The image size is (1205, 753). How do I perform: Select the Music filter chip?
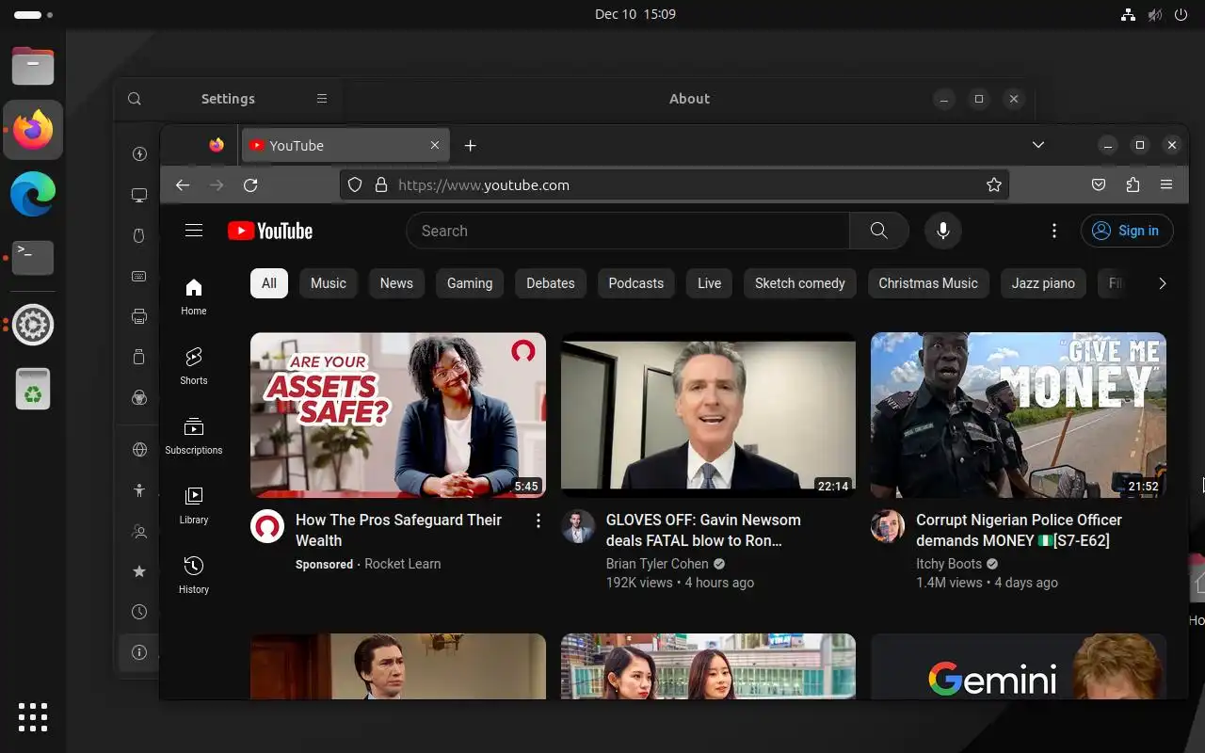329,283
